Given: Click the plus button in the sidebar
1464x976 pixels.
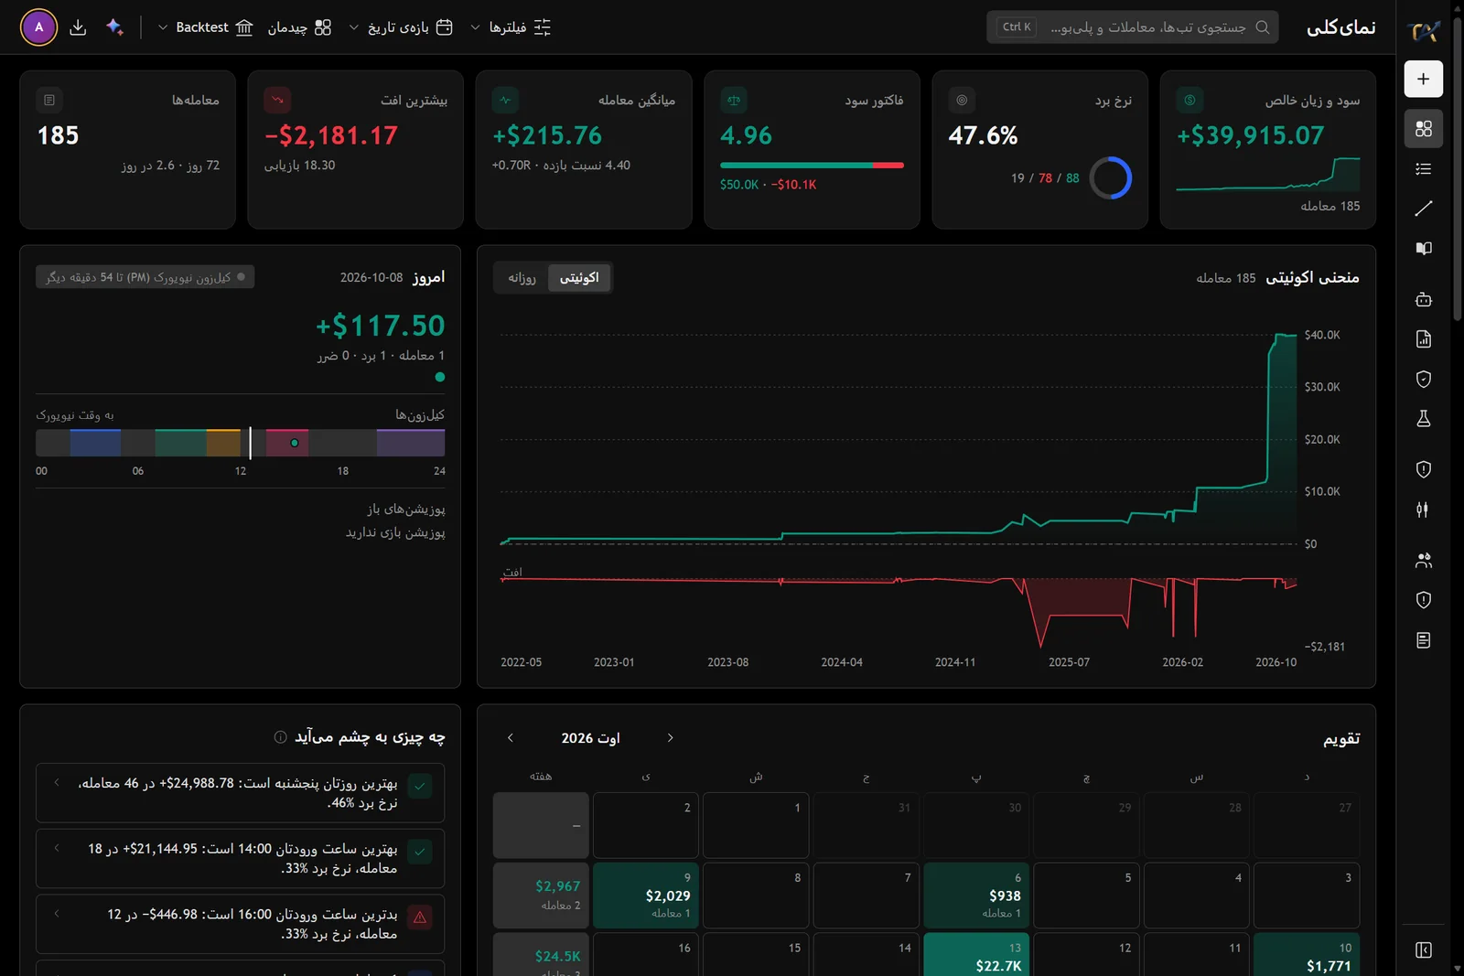Looking at the screenshot, I should pyautogui.click(x=1423, y=79).
